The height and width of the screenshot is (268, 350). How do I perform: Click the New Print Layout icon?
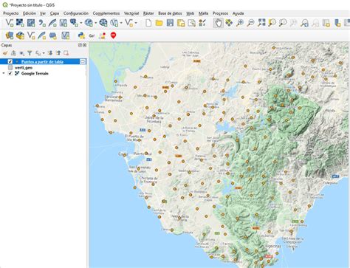coord(181,23)
